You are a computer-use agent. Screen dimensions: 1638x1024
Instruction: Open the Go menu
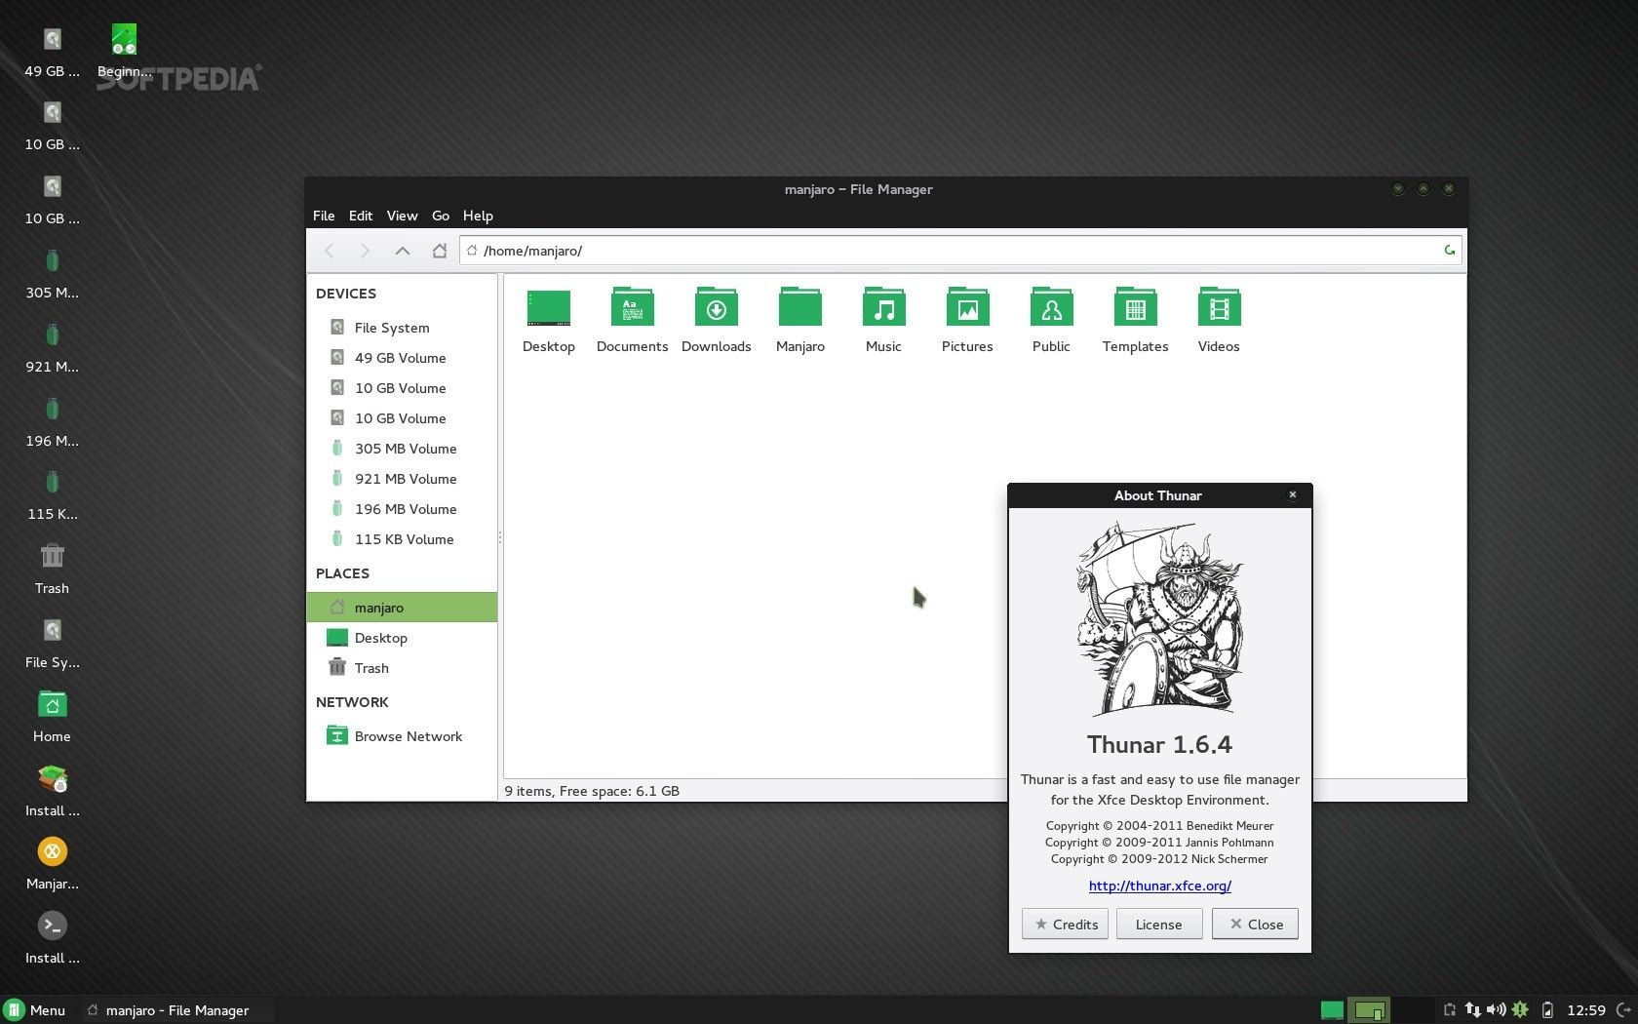[x=441, y=216]
